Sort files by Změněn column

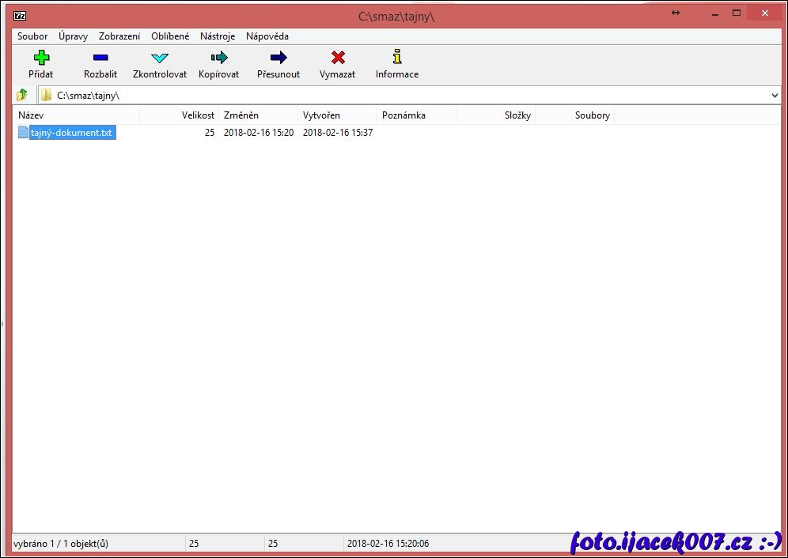(x=259, y=115)
